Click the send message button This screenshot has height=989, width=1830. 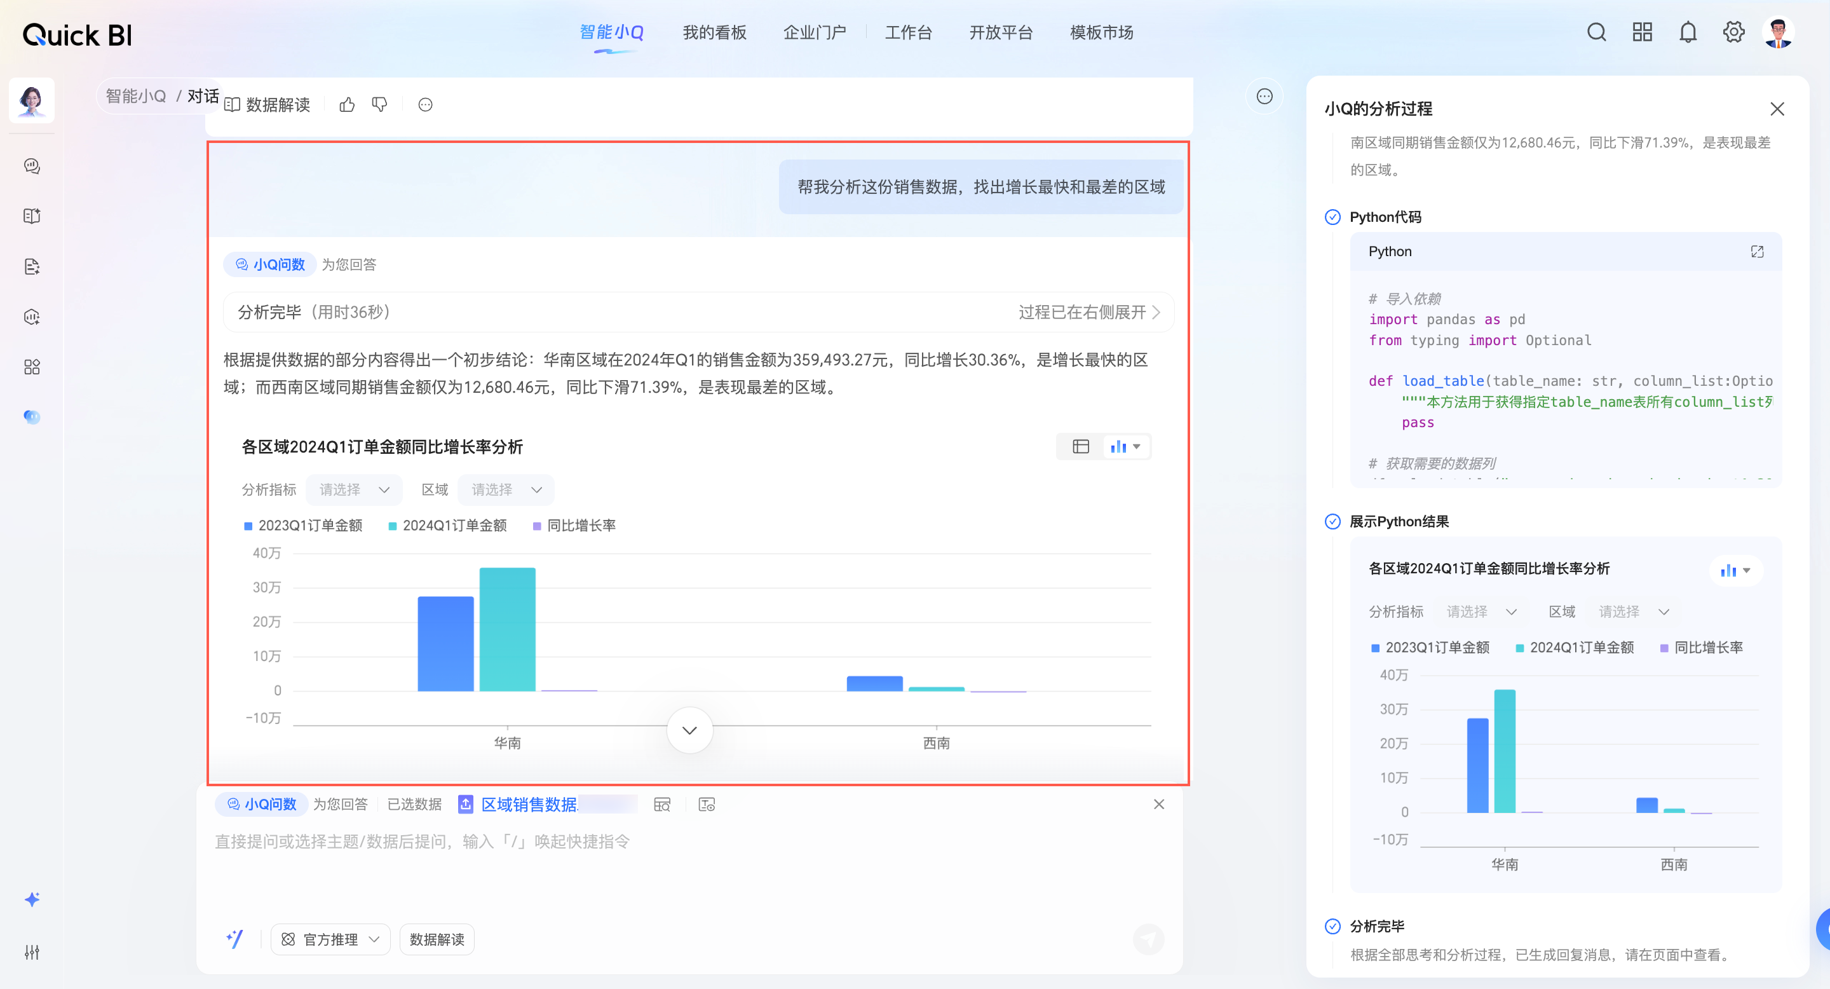[x=1148, y=939]
